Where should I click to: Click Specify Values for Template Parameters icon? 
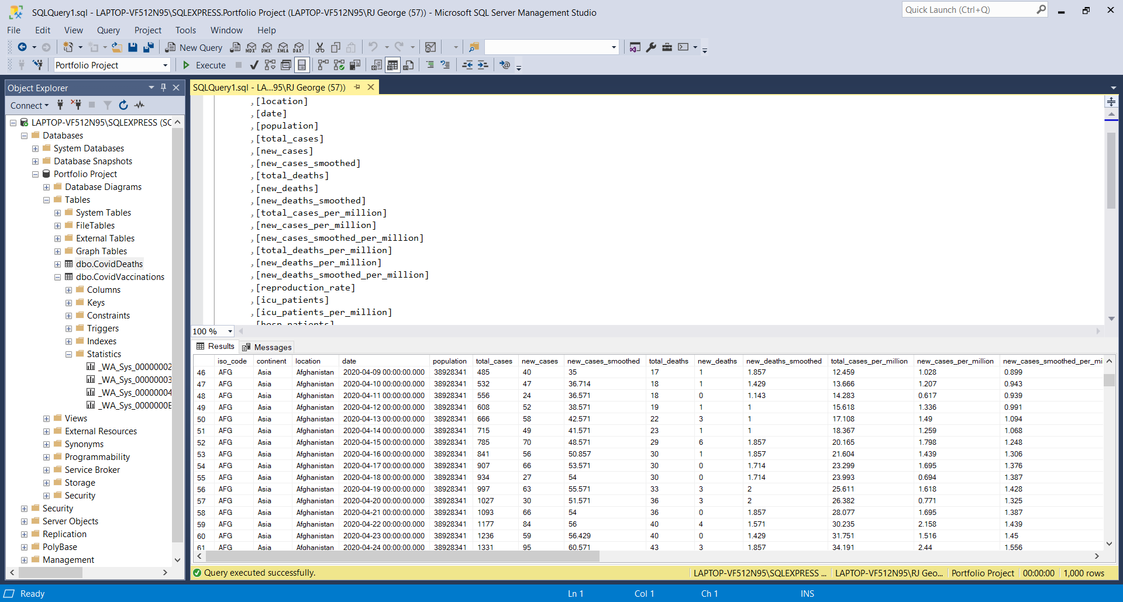pyautogui.click(x=505, y=65)
